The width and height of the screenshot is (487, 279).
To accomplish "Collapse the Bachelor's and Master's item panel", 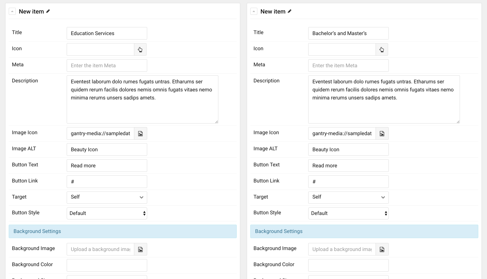I will click(253, 11).
